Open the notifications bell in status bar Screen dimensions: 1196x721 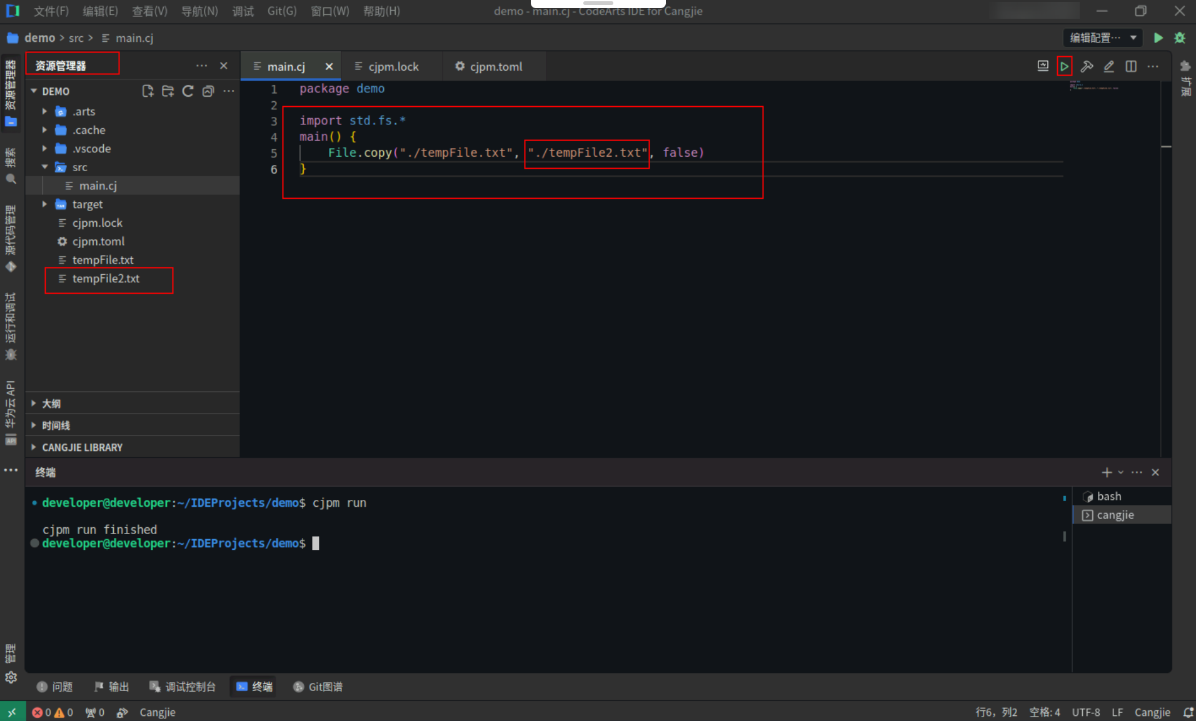point(1188,712)
